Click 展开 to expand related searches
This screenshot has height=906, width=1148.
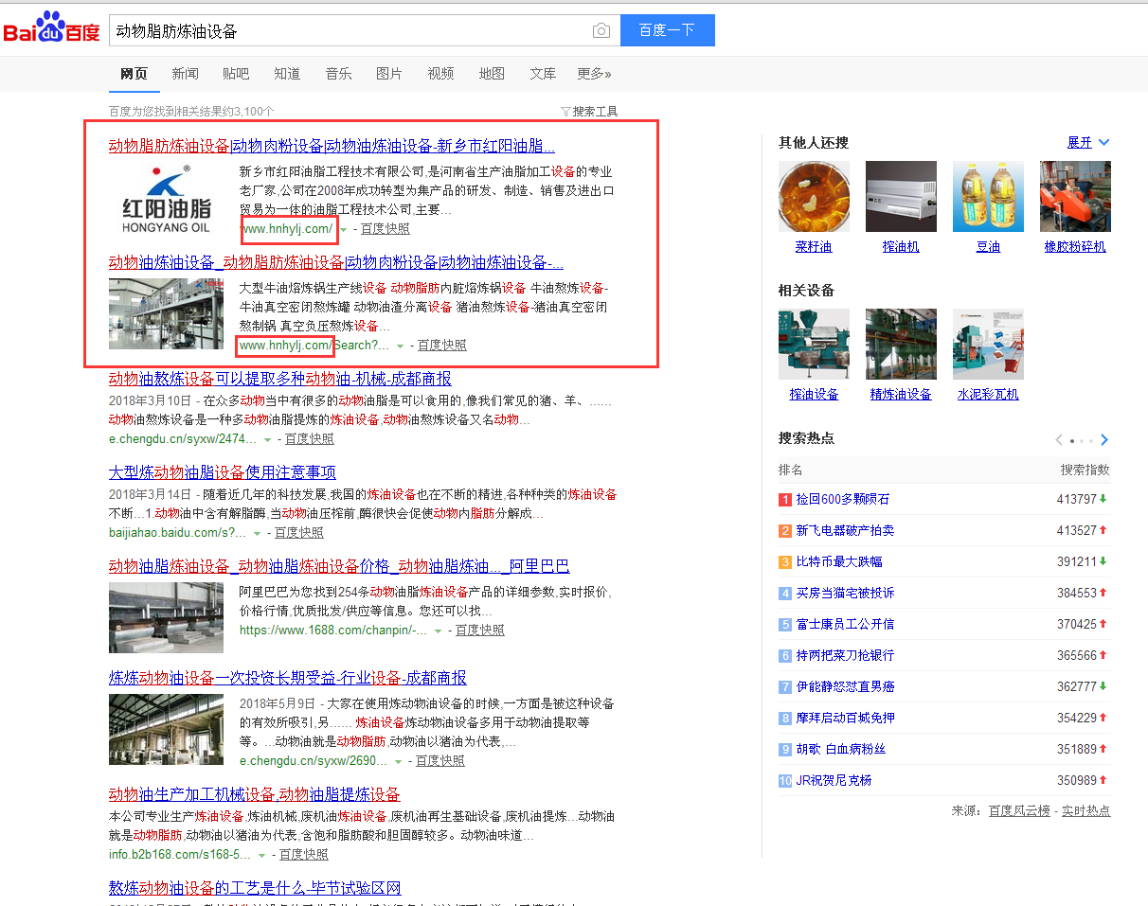[x=1088, y=143]
